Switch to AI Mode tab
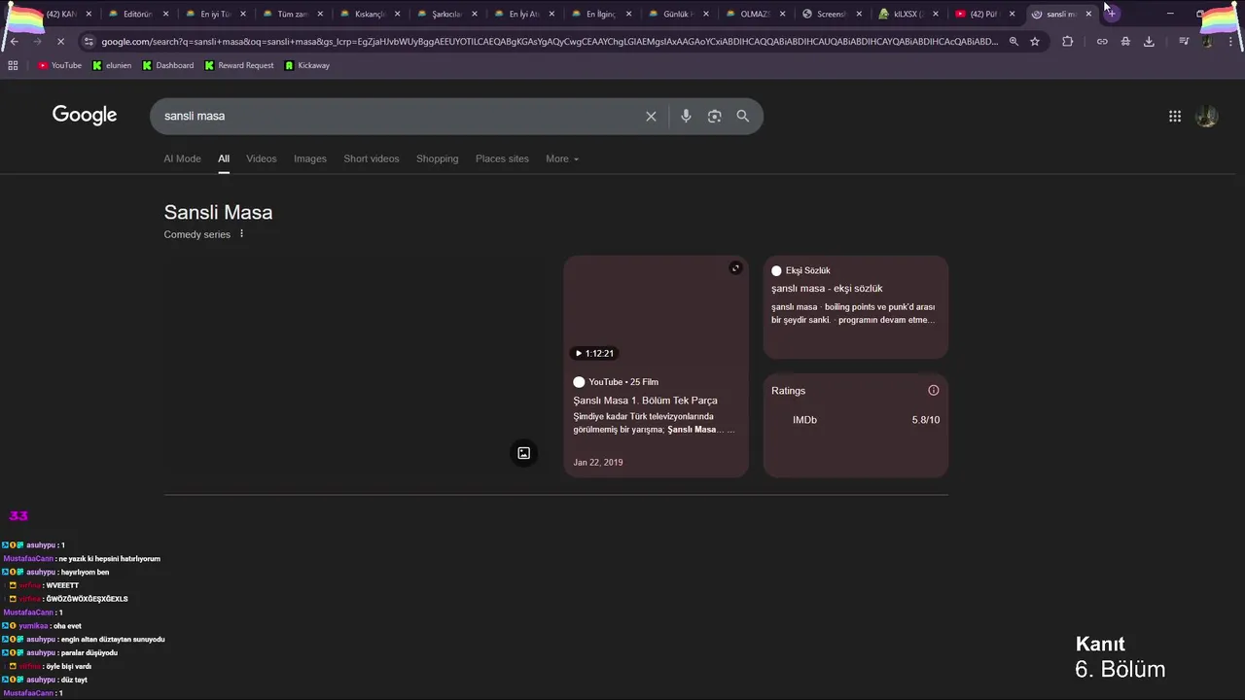 182,158
